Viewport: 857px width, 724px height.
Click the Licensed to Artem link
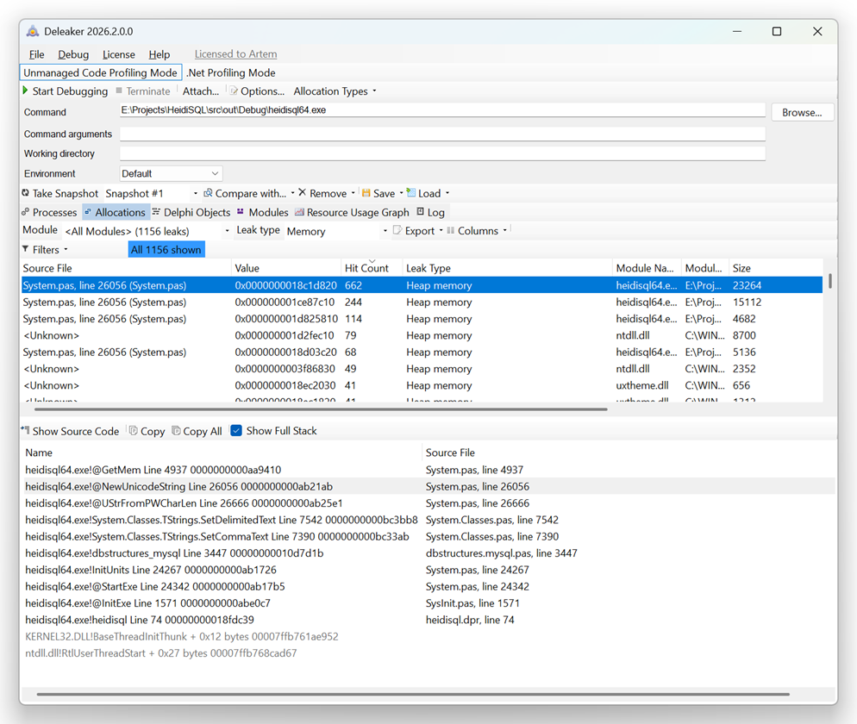pyautogui.click(x=235, y=53)
